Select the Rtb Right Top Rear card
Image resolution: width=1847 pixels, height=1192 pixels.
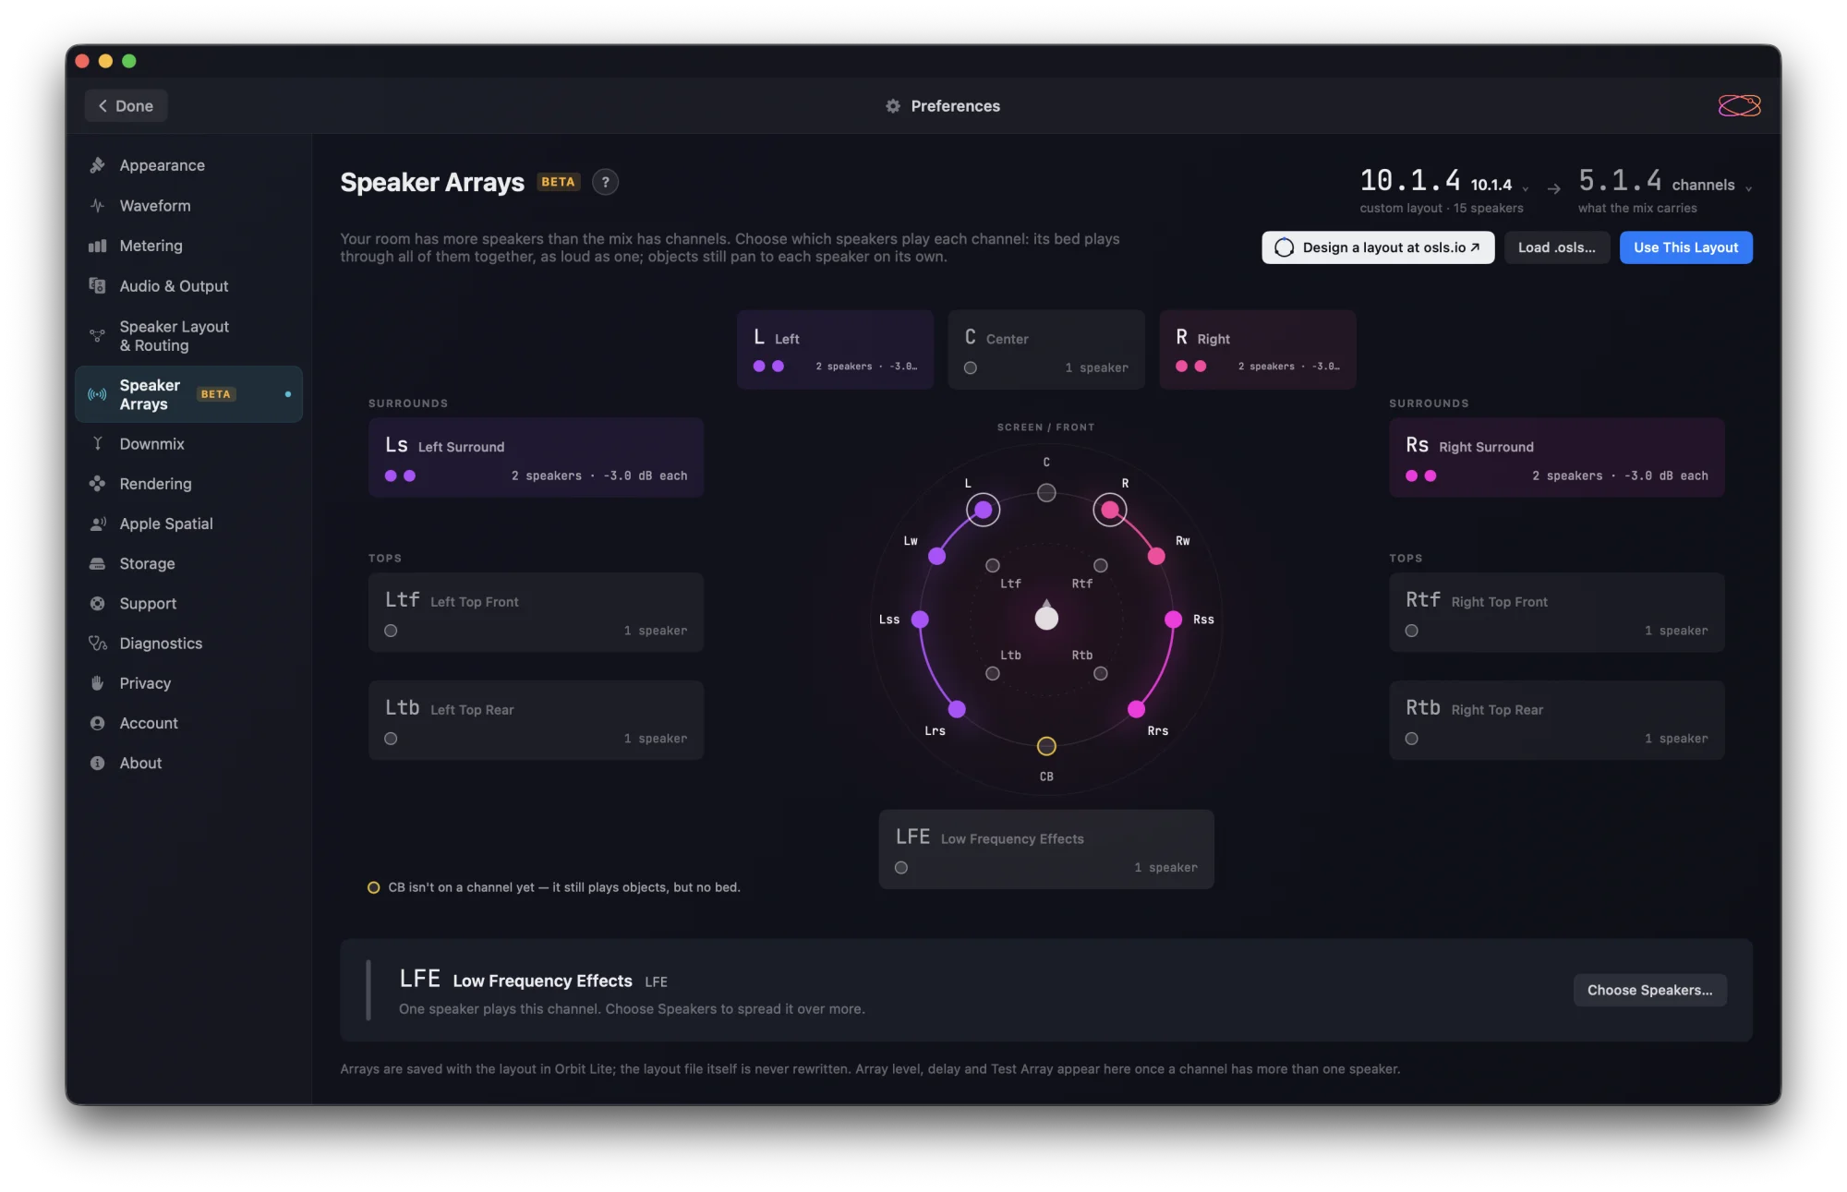[1556, 720]
